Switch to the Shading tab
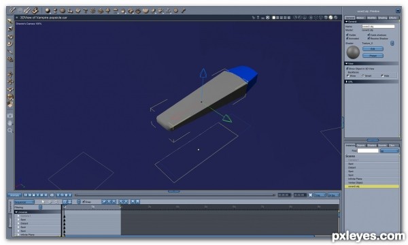This screenshot has width=408, height=245. tap(382, 18)
